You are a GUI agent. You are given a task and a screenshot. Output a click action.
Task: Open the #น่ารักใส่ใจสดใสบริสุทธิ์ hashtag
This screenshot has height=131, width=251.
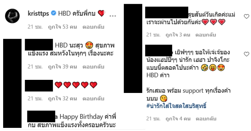point(176,106)
